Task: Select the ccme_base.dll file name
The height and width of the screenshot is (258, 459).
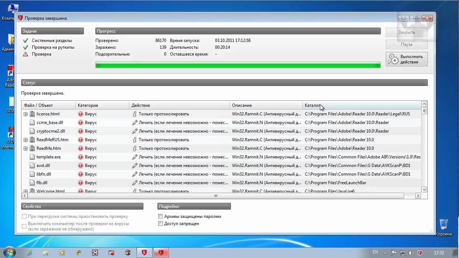Action: (50, 123)
